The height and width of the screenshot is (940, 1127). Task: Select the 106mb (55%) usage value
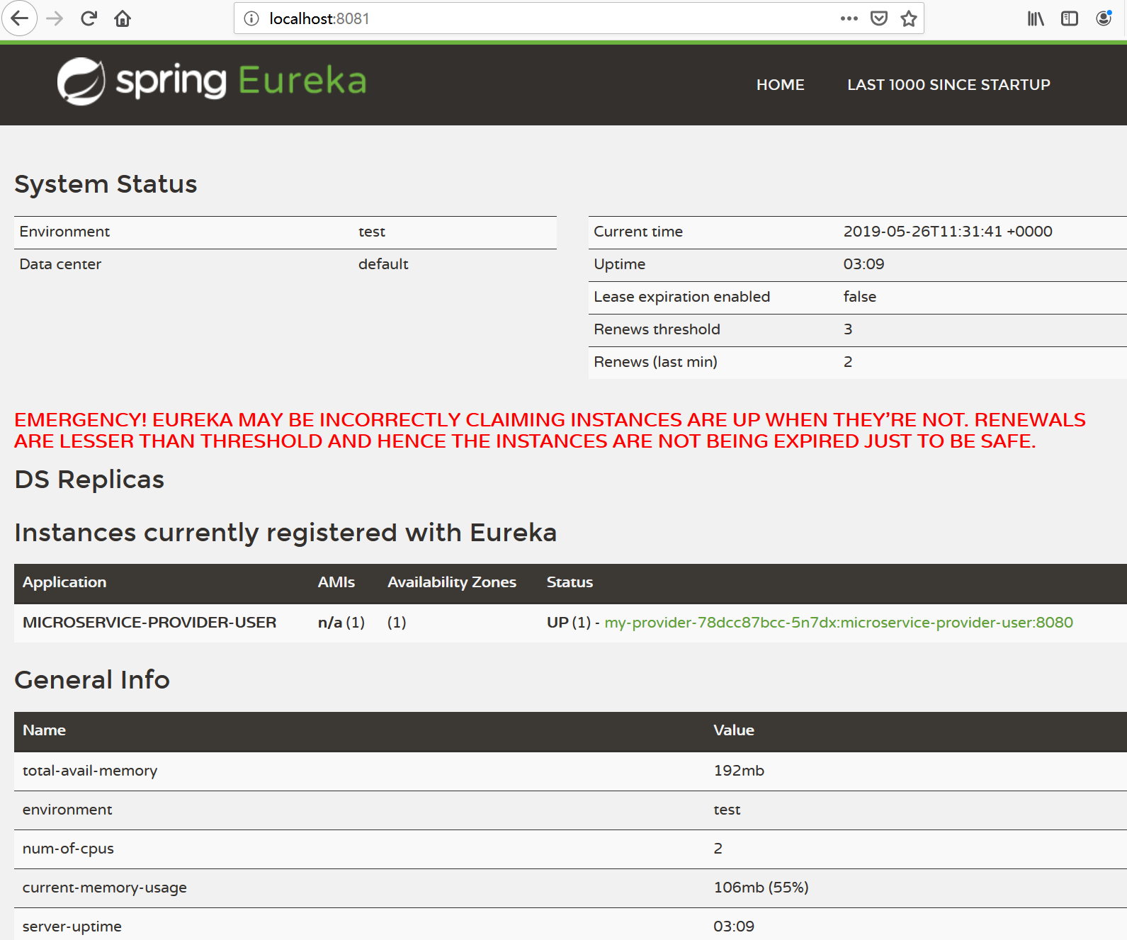[761, 888]
